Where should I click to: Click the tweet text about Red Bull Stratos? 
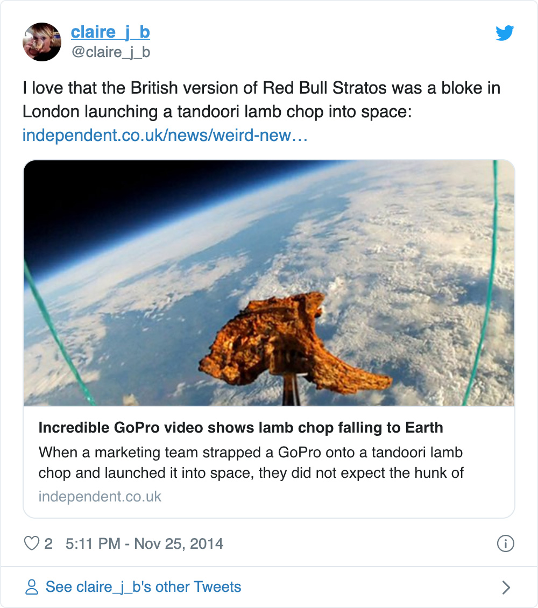click(x=261, y=100)
